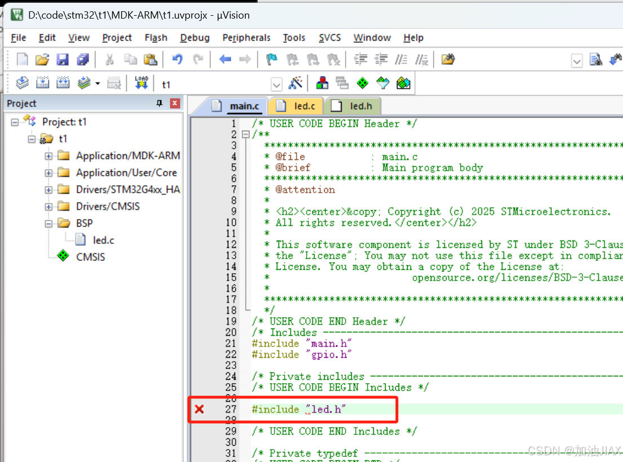Screen dimensions: 623x462
Task: Select led.c in the project tree
Action: pyautogui.click(x=103, y=241)
